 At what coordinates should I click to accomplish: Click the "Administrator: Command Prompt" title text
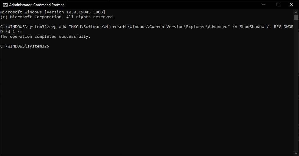point(37,5)
